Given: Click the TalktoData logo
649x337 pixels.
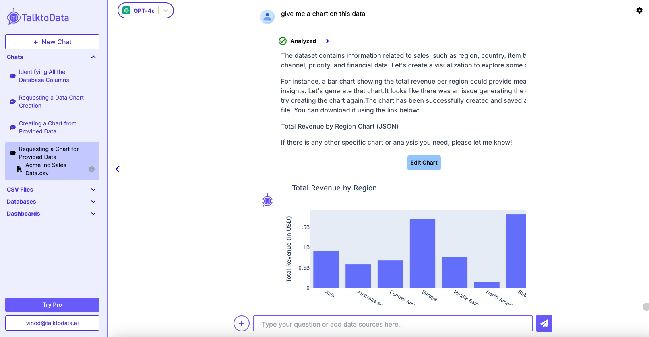Looking at the screenshot, I should [38, 17].
